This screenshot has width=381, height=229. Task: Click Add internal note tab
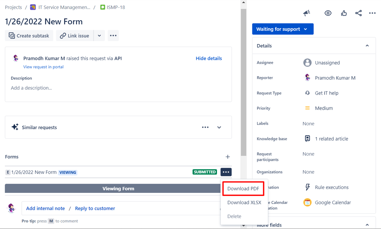[45, 208]
